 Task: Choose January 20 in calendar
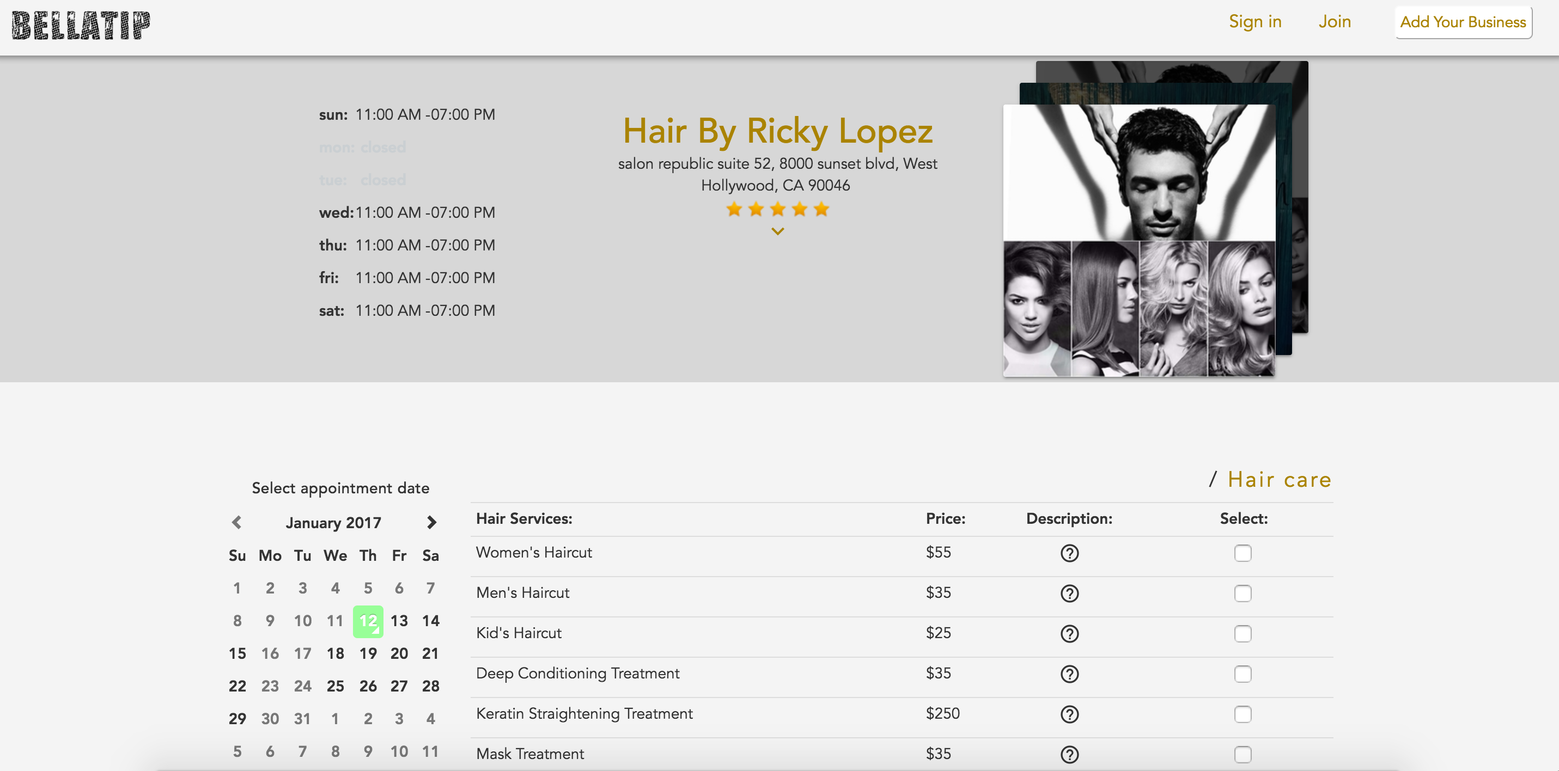click(399, 653)
